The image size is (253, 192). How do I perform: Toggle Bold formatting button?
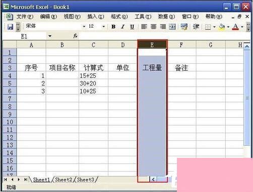113,27
